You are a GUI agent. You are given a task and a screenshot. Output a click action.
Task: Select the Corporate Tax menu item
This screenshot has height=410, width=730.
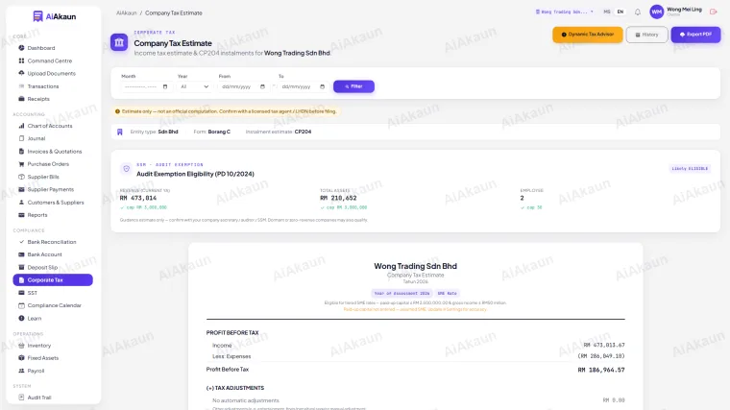coord(53,280)
